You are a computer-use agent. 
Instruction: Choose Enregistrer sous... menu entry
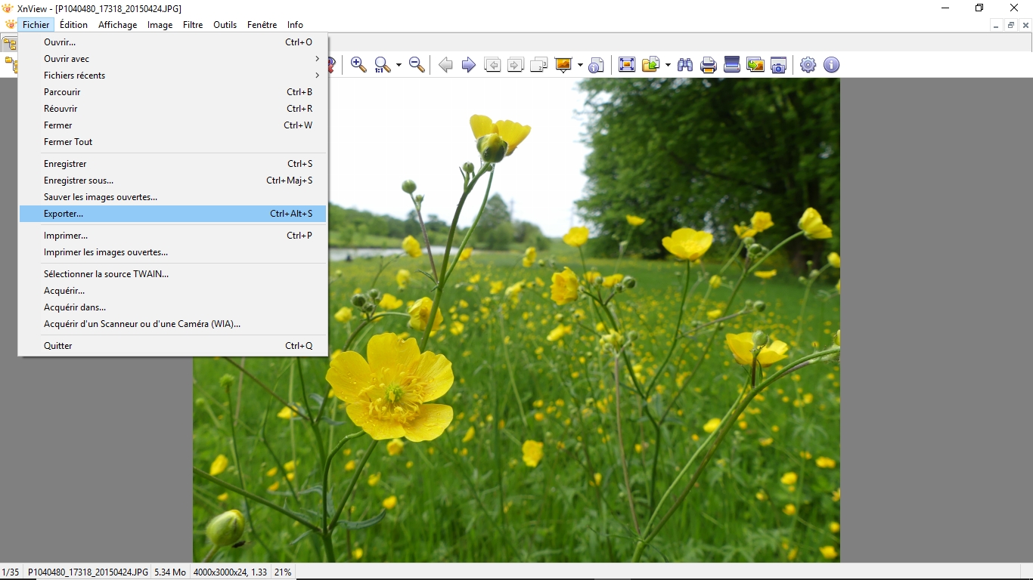[x=79, y=180]
